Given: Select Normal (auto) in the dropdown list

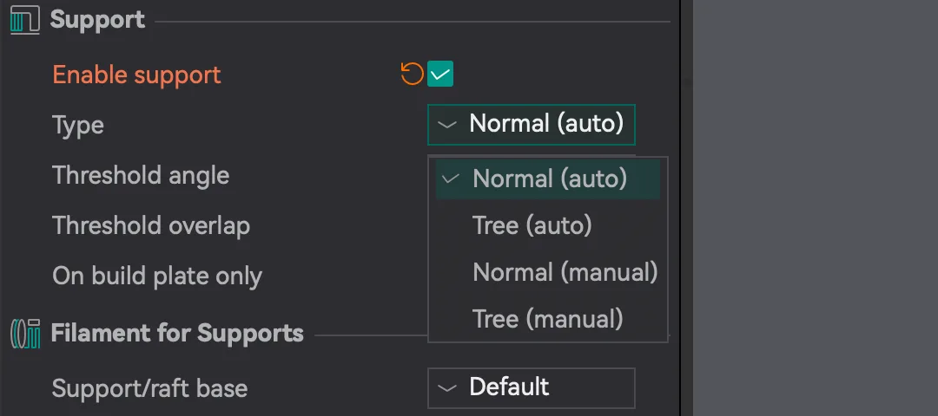Looking at the screenshot, I should 548,179.
